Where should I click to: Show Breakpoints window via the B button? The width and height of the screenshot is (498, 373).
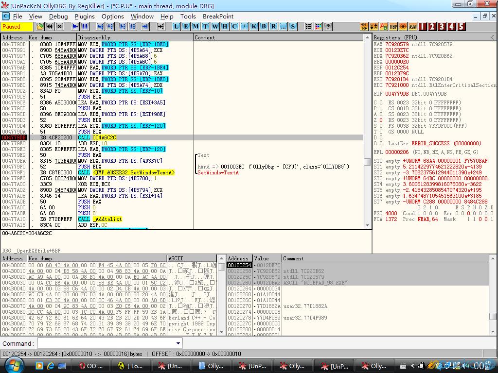point(264,26)
